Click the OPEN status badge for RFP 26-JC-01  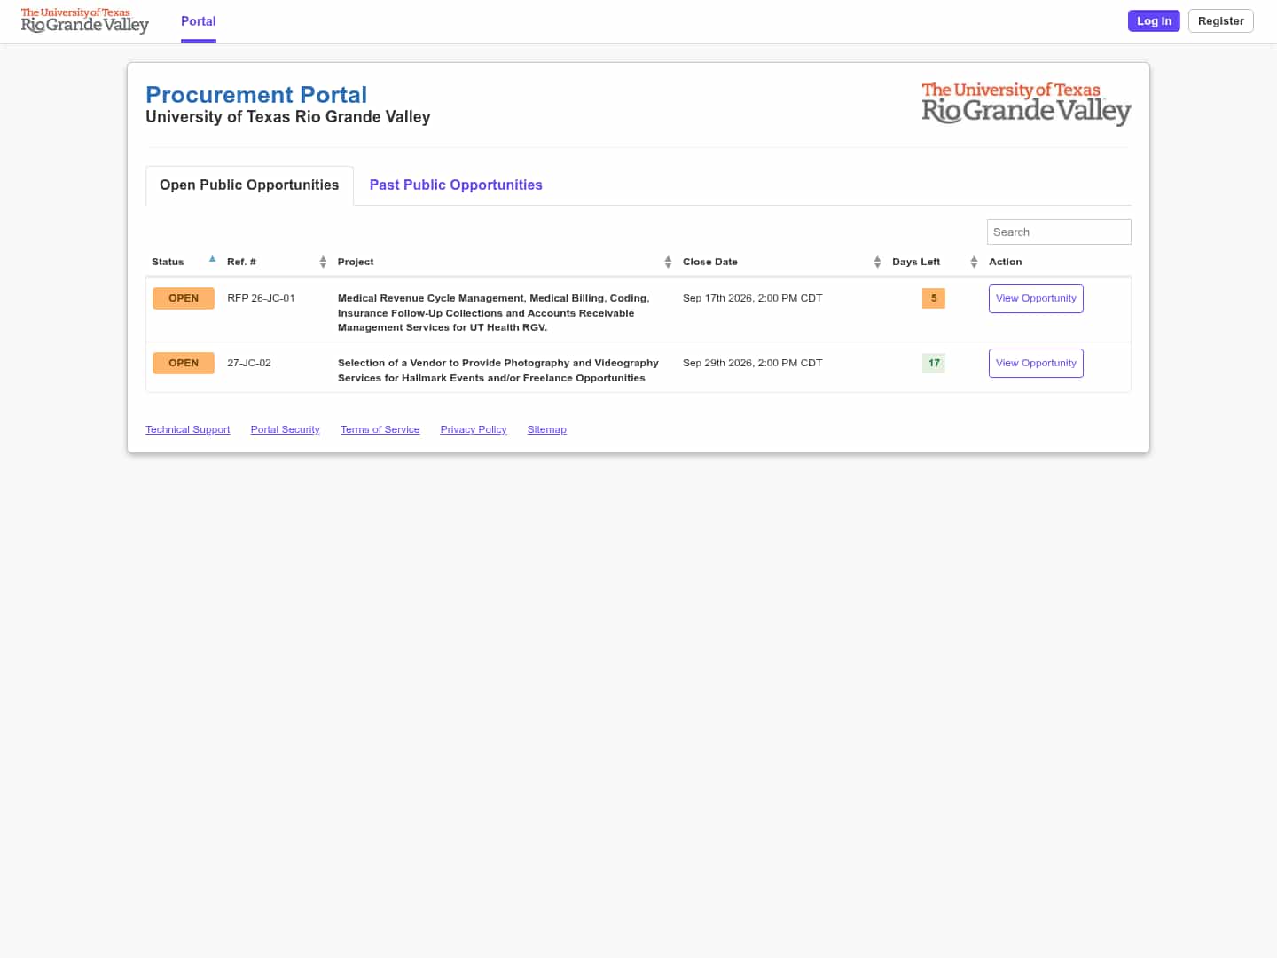coord(184,298)
